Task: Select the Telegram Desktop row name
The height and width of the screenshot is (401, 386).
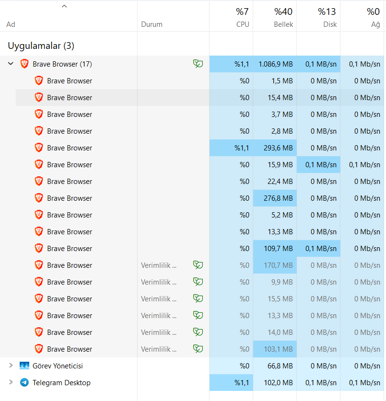Action: click(61, 383)
